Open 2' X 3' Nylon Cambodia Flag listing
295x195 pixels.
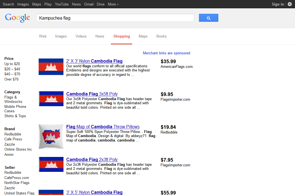[94, 61]
